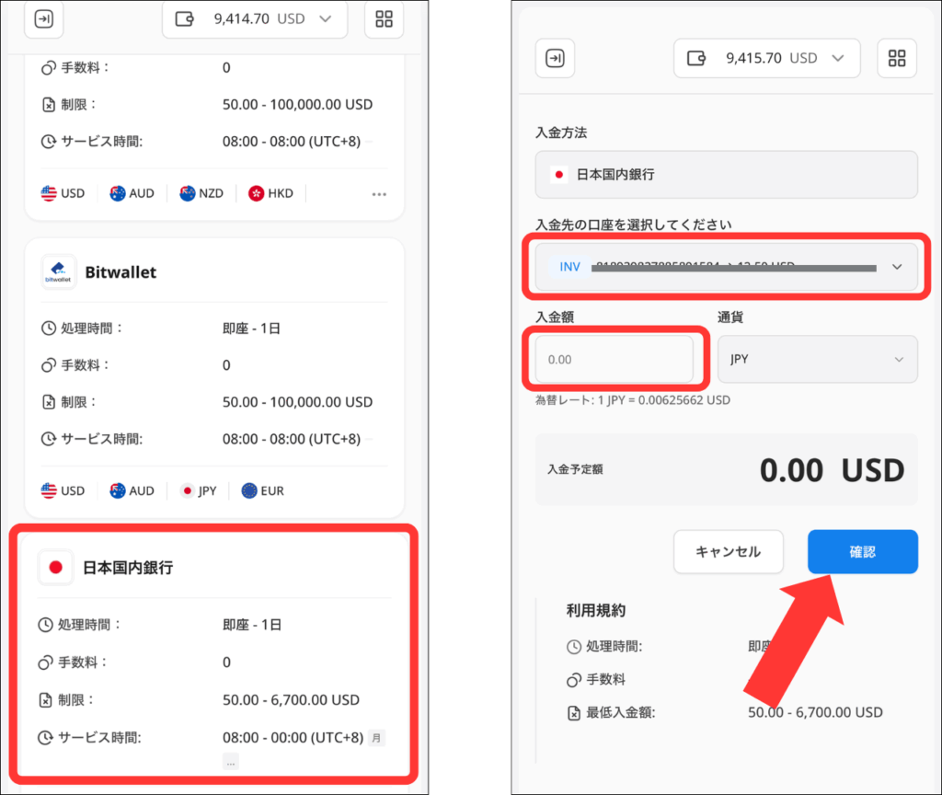Expand the INV deposit account selector
Viewport: 942px width, 795px height.
(x=726, y=267)
